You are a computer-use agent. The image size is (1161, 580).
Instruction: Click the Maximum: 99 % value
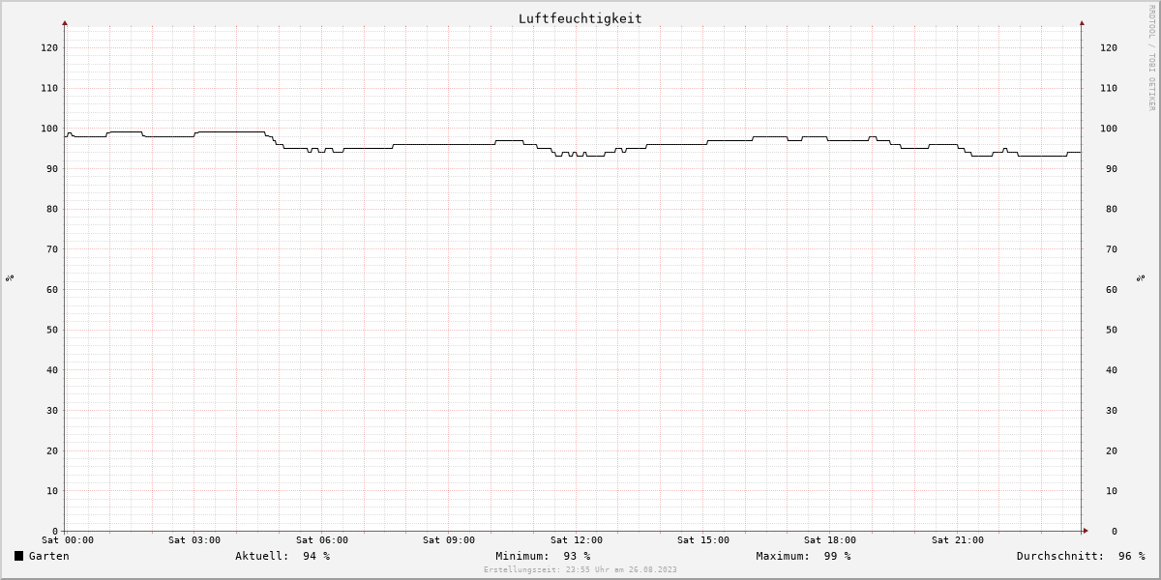click(803, 556)
